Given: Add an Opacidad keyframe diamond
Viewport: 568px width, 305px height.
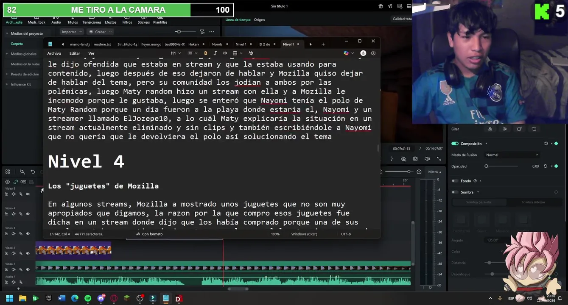Looking at the screenshot, I should click(x=556, y=166).
